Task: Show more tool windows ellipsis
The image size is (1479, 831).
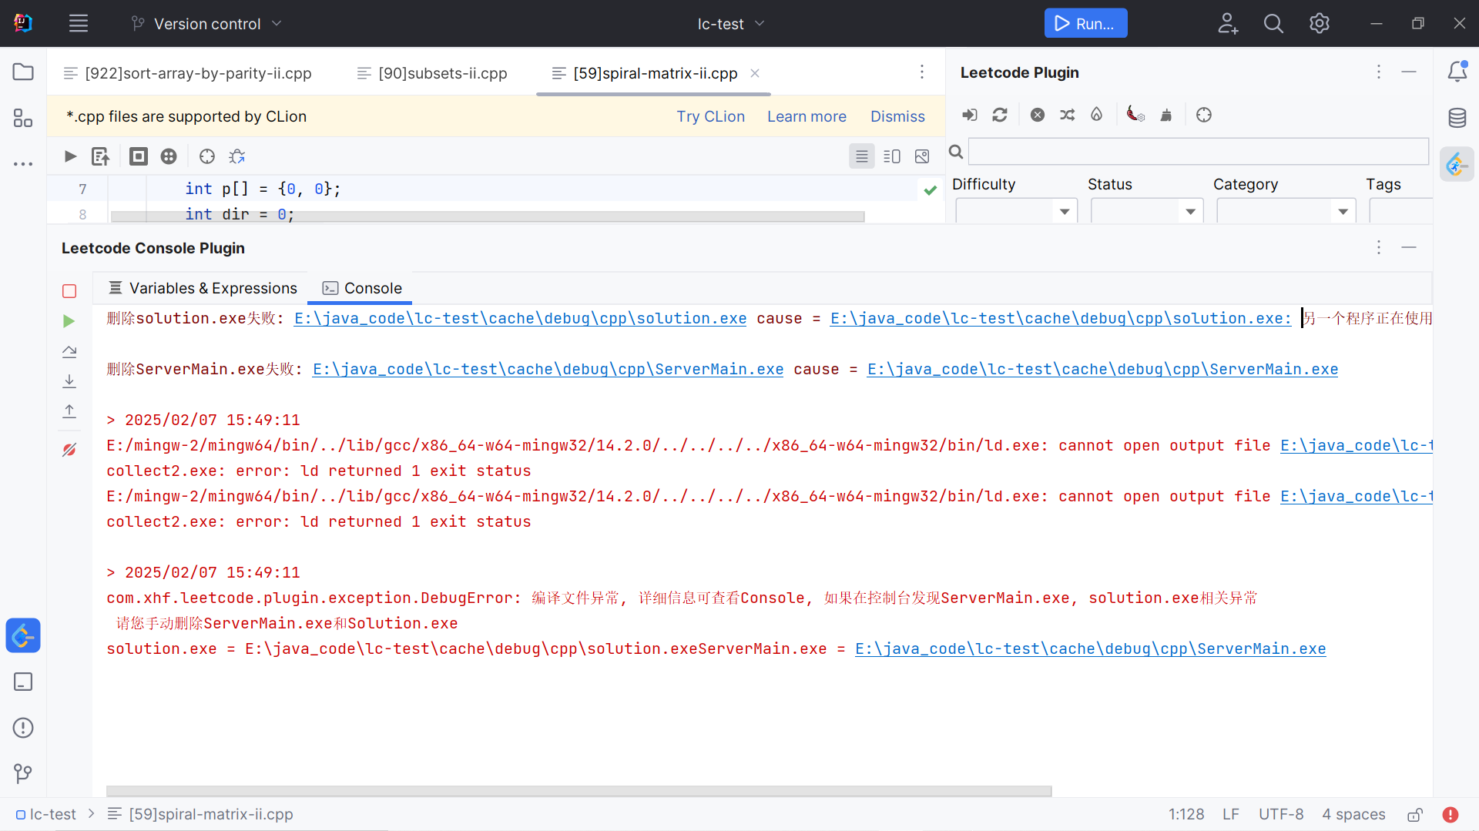Action: (x=23, y=164)
